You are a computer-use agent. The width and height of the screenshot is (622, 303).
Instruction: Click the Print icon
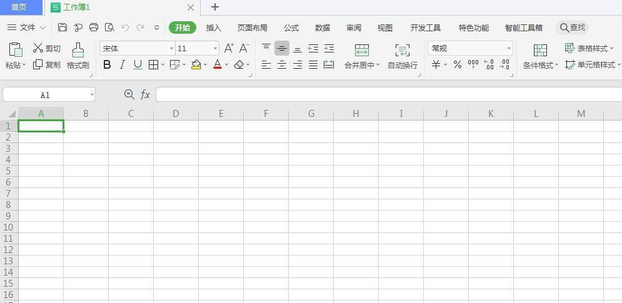94,27
